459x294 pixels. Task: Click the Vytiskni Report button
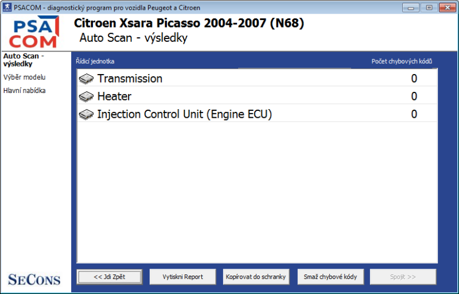pos(183,277)
